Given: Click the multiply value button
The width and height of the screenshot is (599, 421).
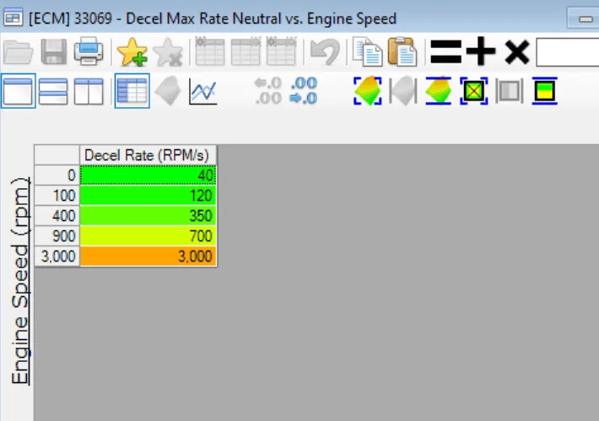Looking at the screenshot, I should pyautogui.click(x=517, y=52).
